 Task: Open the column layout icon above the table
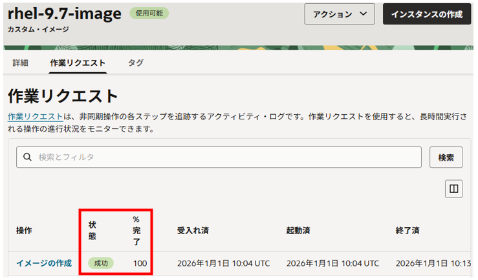tap(453, 188)
